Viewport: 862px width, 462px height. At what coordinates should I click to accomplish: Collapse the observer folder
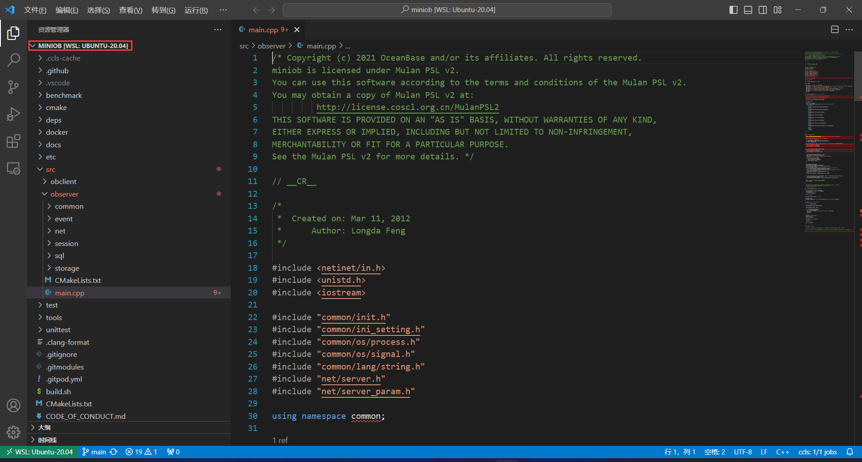[64, 194]
